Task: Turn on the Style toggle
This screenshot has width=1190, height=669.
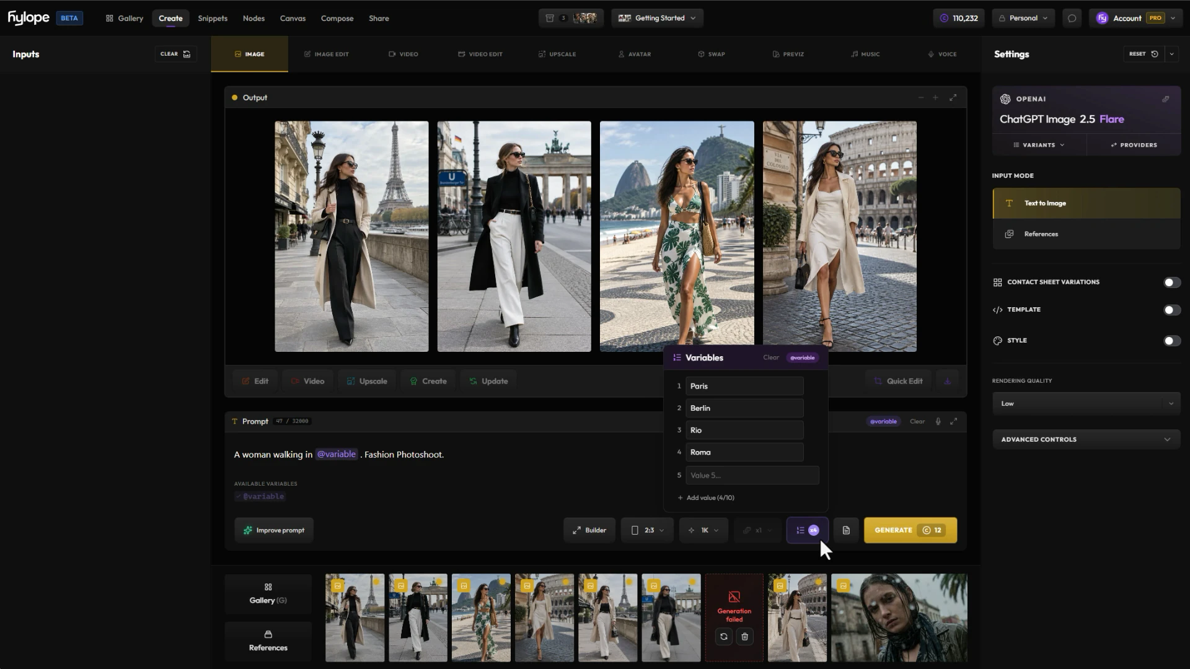Action: point(1171,341)
